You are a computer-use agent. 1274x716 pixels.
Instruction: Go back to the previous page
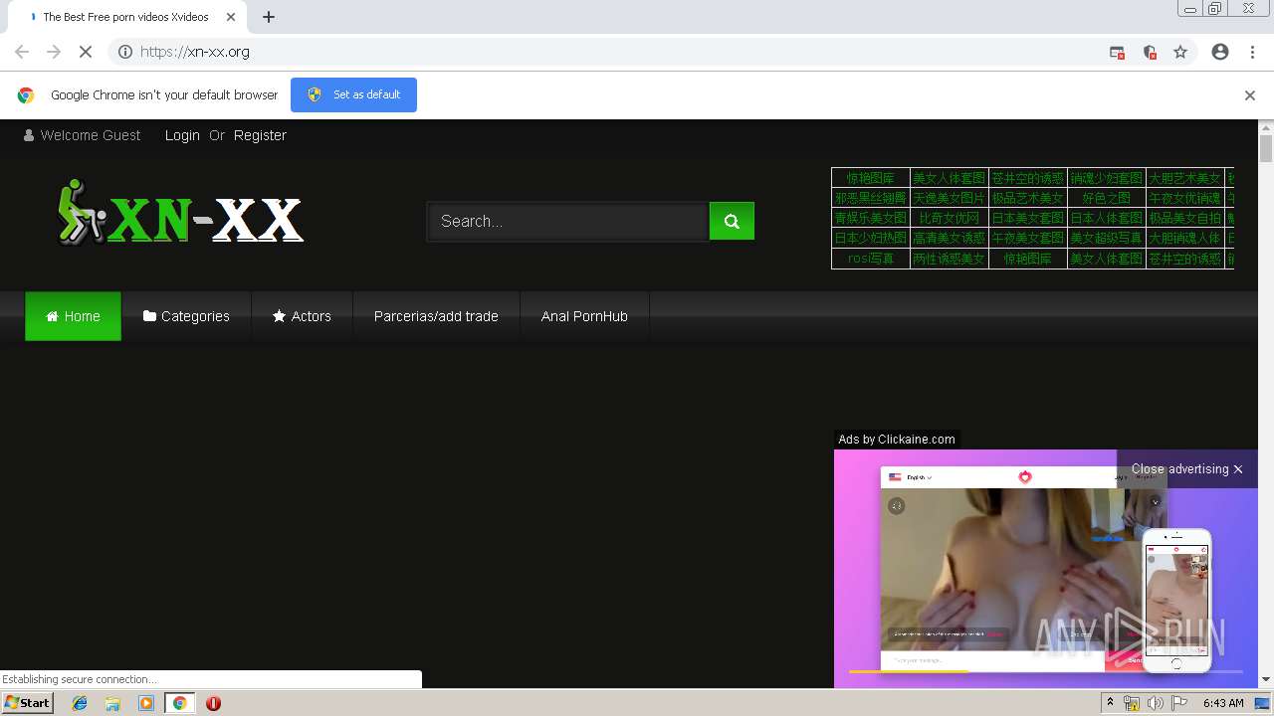[22, 52]
